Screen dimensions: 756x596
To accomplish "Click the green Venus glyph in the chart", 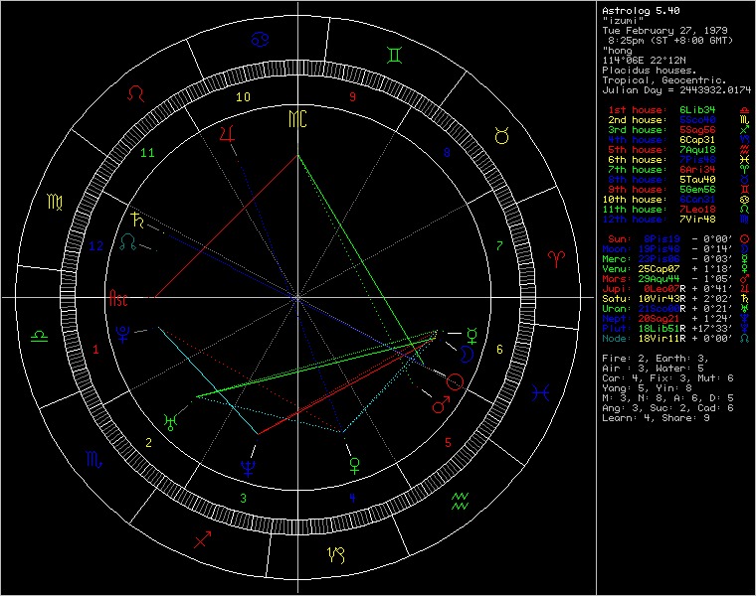I will pyautogui.click(x=354, y=466).
